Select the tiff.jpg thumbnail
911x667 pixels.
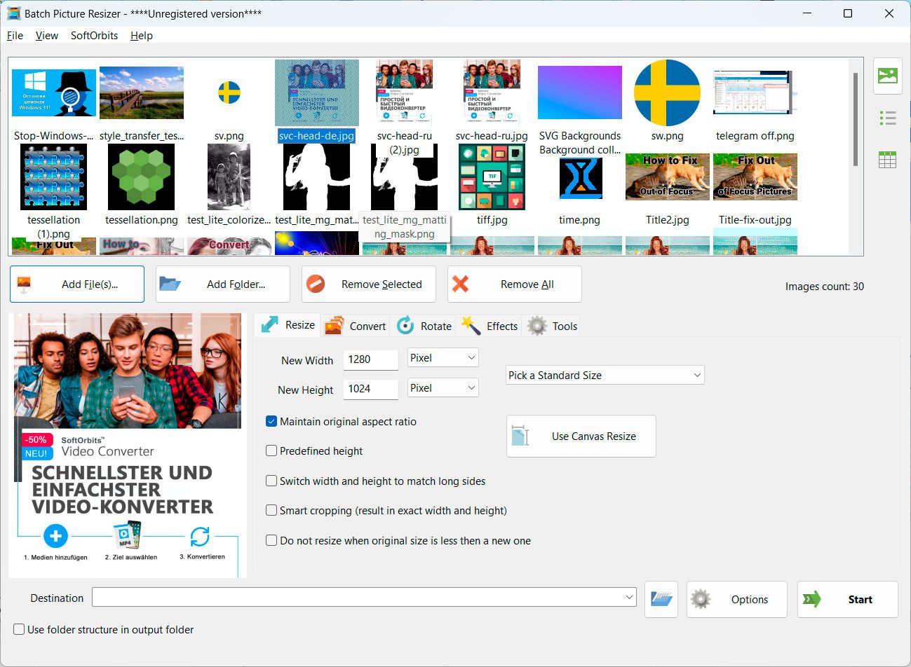(x=492, y=177)
